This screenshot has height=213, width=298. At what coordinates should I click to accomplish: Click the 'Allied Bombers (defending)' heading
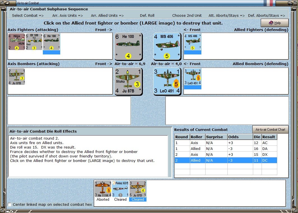[x=260, y=64]
